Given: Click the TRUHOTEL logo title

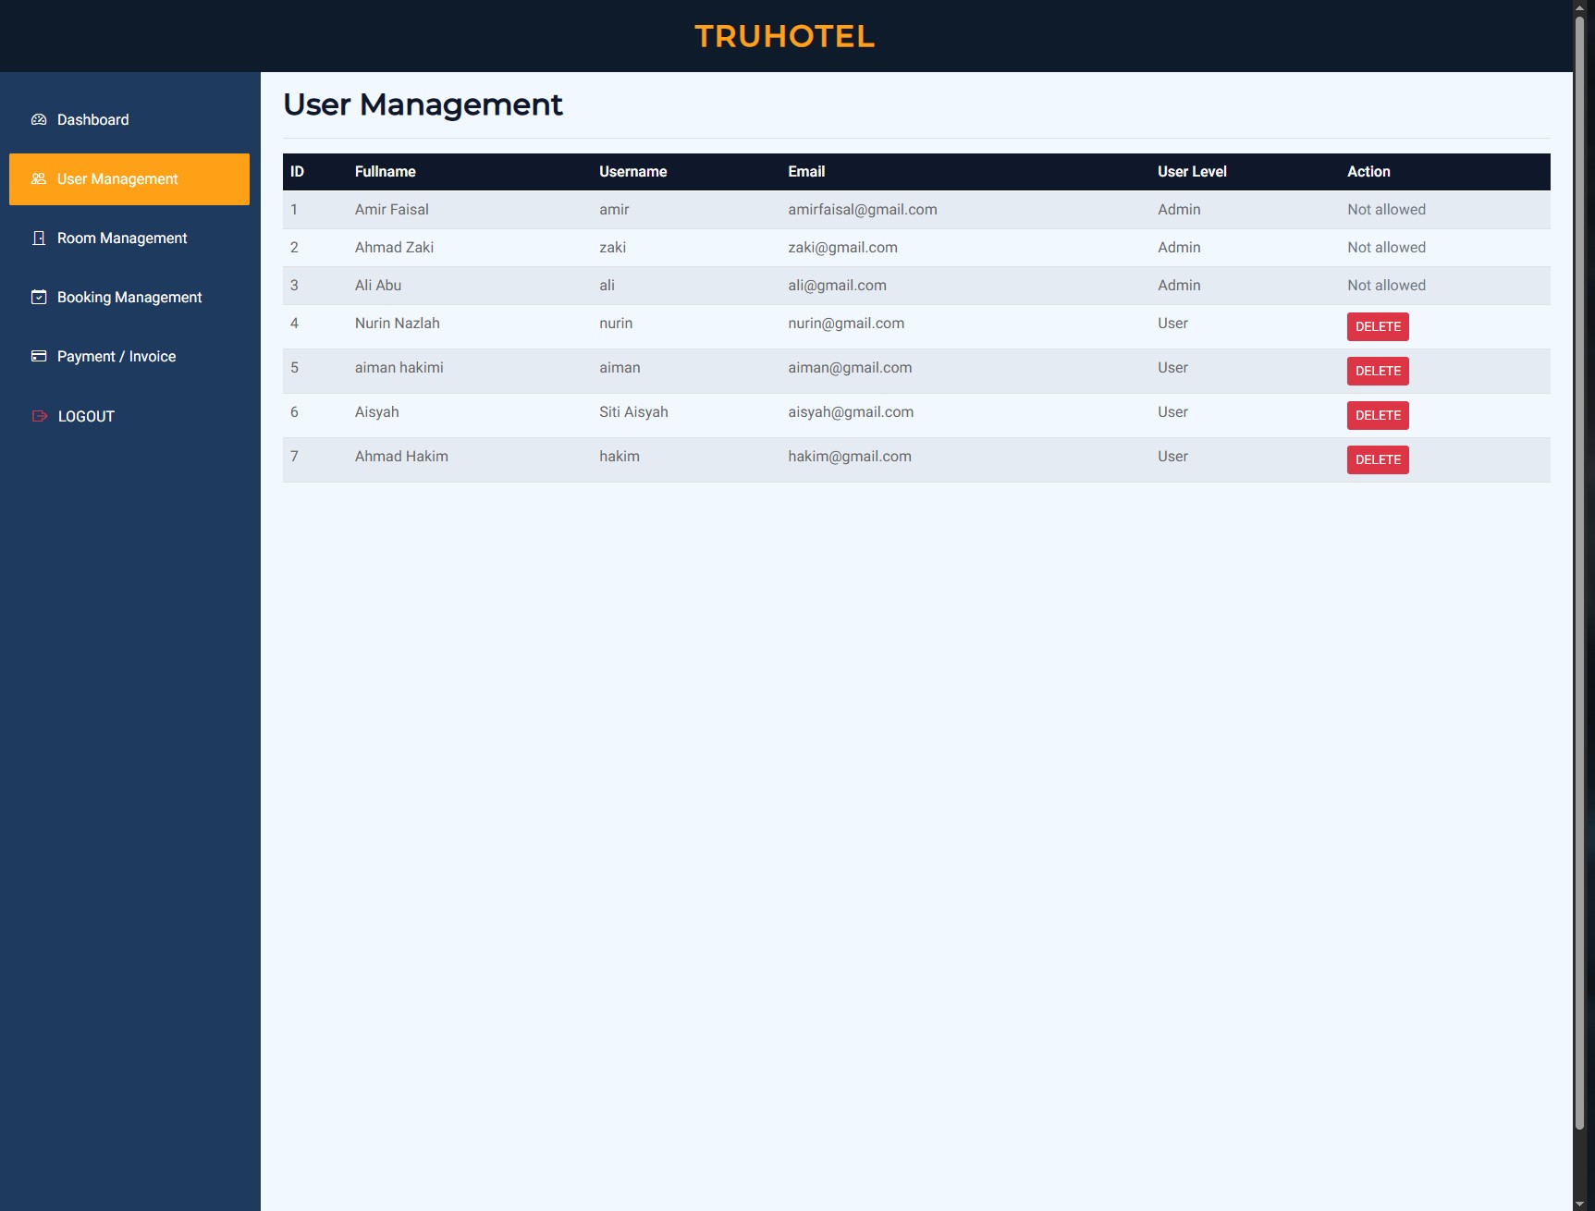Looking at the screenshot, I should (784, 36).
